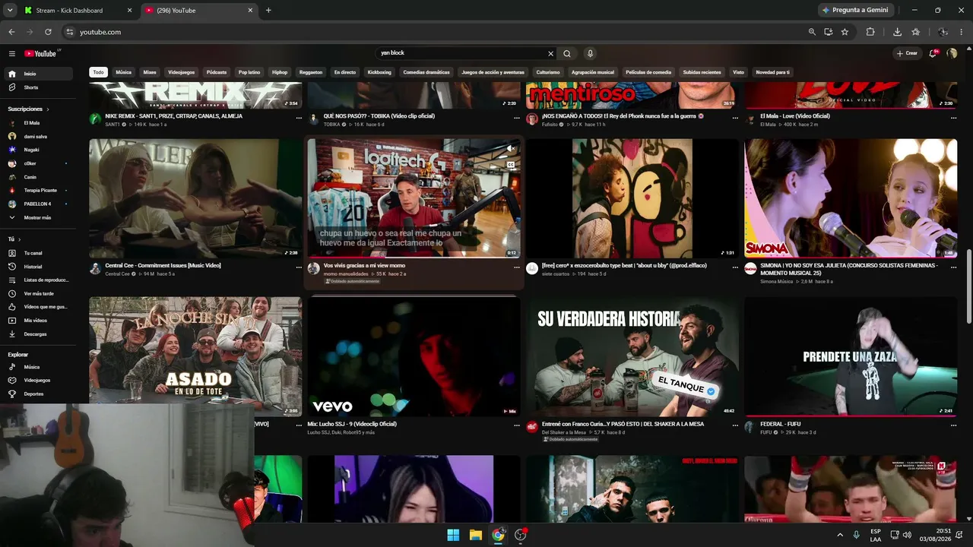Explore Deportes in the sidebar
This screenshot has width=973, height=547.
[36, 394]
